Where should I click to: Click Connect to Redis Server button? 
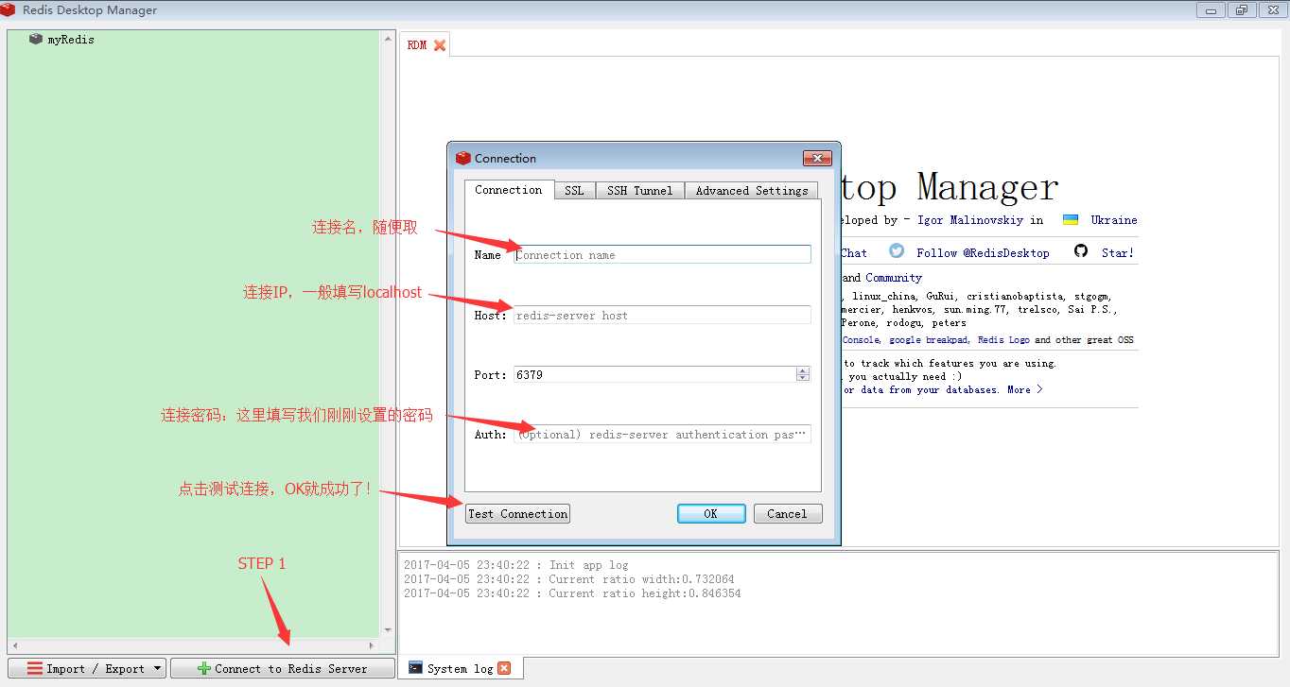(282, 668)
